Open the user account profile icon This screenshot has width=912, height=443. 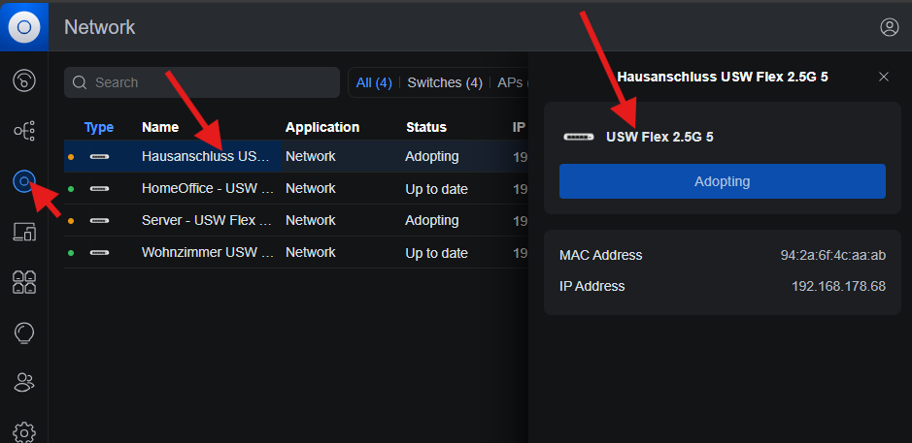tap(890, 27)
